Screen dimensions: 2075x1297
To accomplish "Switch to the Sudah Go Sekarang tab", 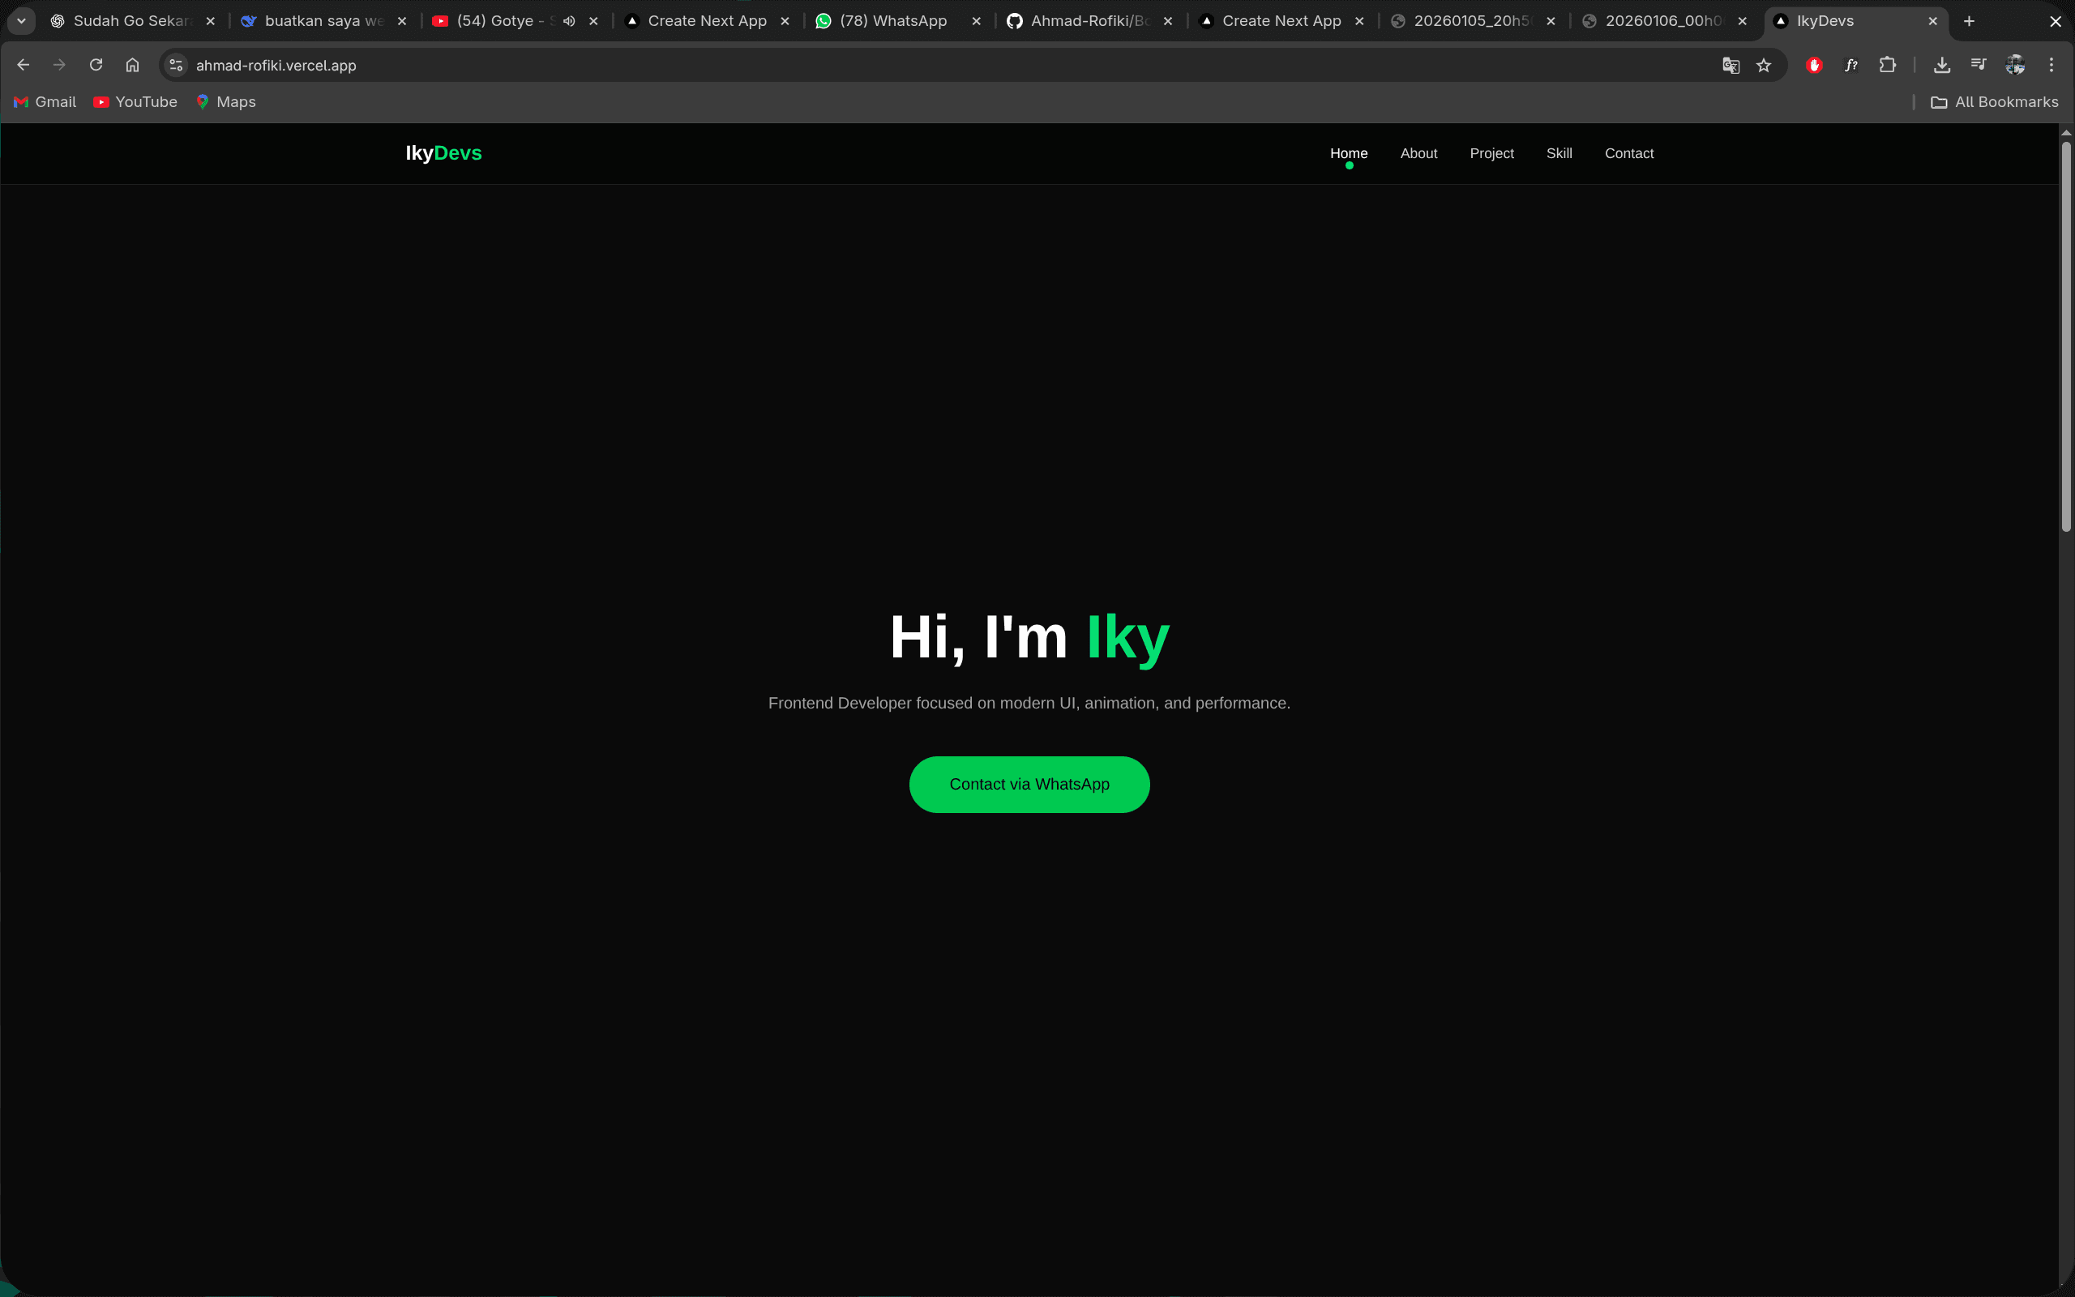I will point(133,21).
